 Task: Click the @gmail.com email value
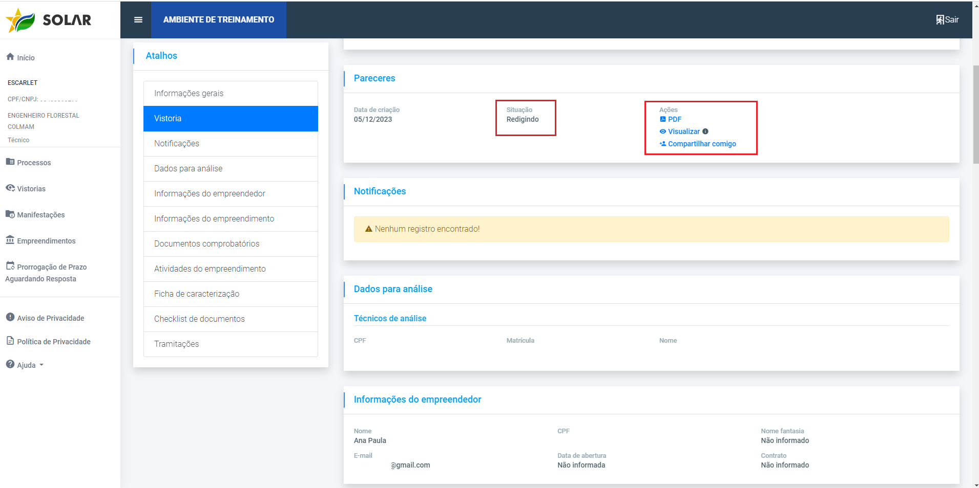[x=410, y=465]
